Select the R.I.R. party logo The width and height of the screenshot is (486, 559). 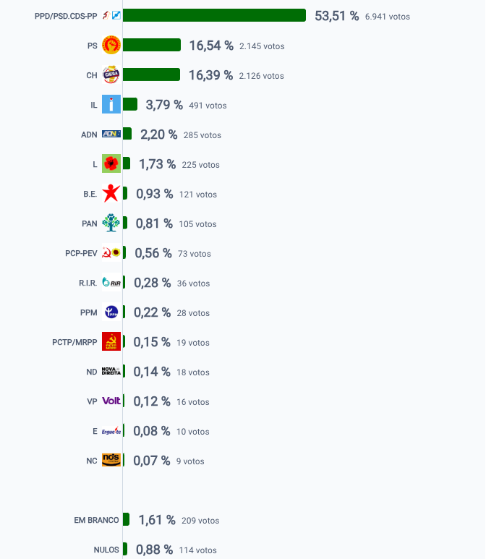pyautogui.click(x=111, y=282)
